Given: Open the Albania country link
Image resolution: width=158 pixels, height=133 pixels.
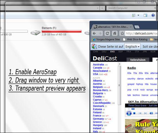Looking at the screenshot, I should pos(97,81).
